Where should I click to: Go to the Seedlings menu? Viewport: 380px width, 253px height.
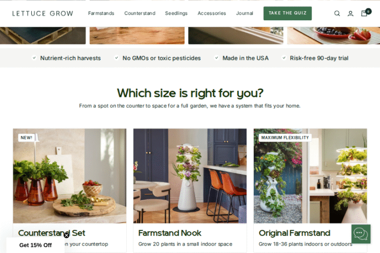point(176,13)
